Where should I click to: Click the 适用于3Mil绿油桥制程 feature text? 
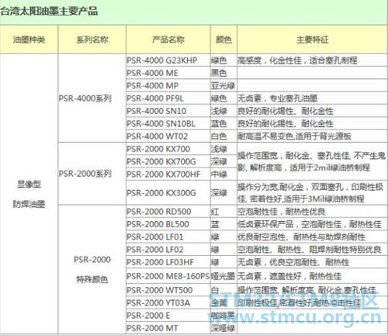[x=324, y=199]
